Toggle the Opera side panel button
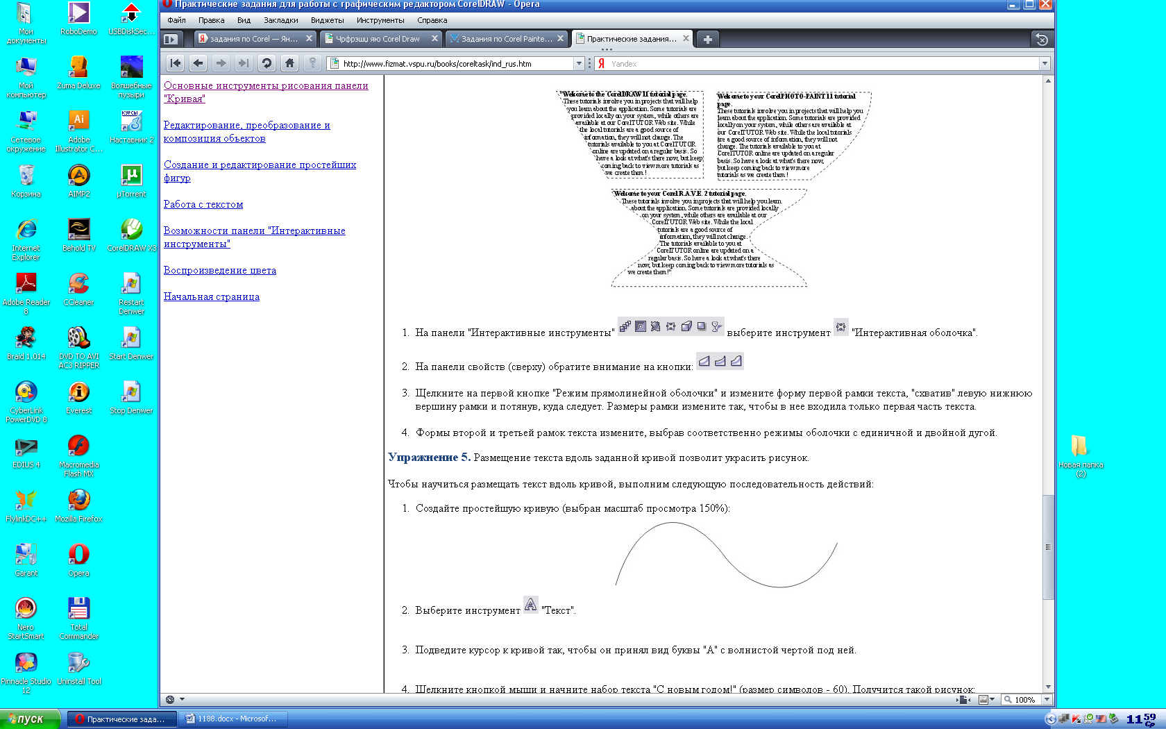This screenshot has width=1166, height=729. tap(171, 40)
